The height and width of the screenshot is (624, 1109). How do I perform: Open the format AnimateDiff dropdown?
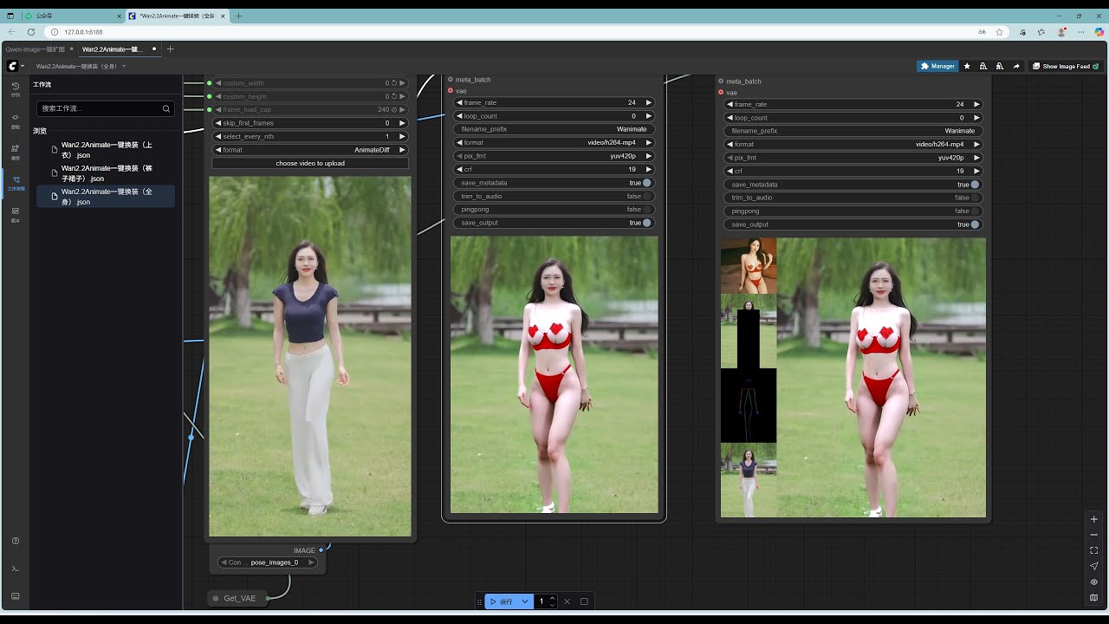point(311,150)
